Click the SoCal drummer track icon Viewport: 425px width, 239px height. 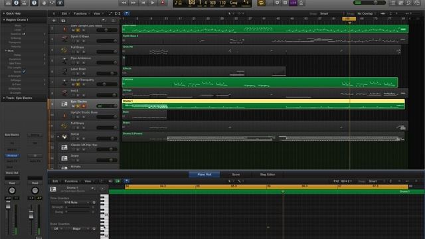point(64,137)
